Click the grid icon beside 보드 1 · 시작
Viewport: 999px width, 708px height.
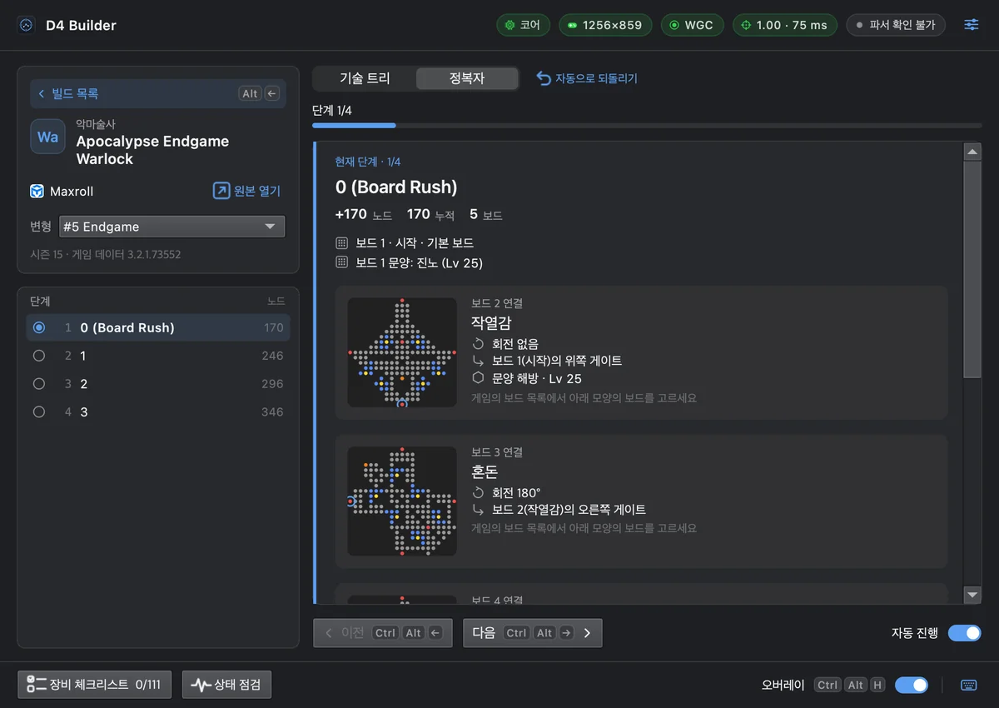tap(341, 243)
